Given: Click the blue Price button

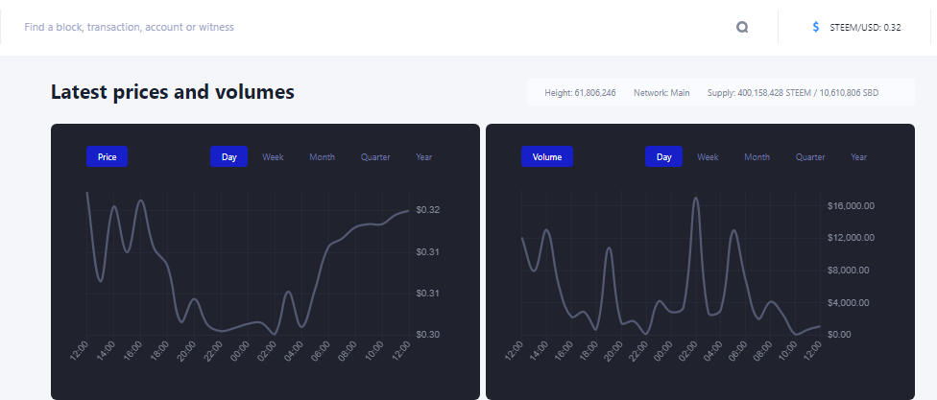Looking at the screenshot, I should tap(107, 157).
